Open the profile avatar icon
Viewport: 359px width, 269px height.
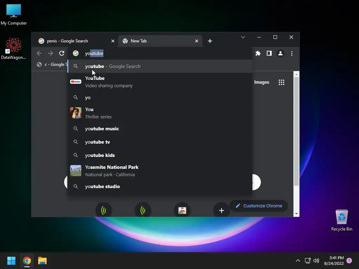(x=280, y=53)
